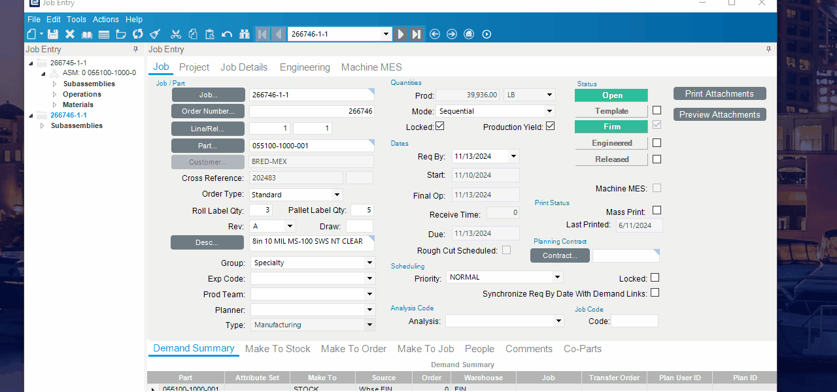The image size is (837, 392).
Task: Open the job number 266746-1-1 toolbar dropdown
Action: coord(386,34)
